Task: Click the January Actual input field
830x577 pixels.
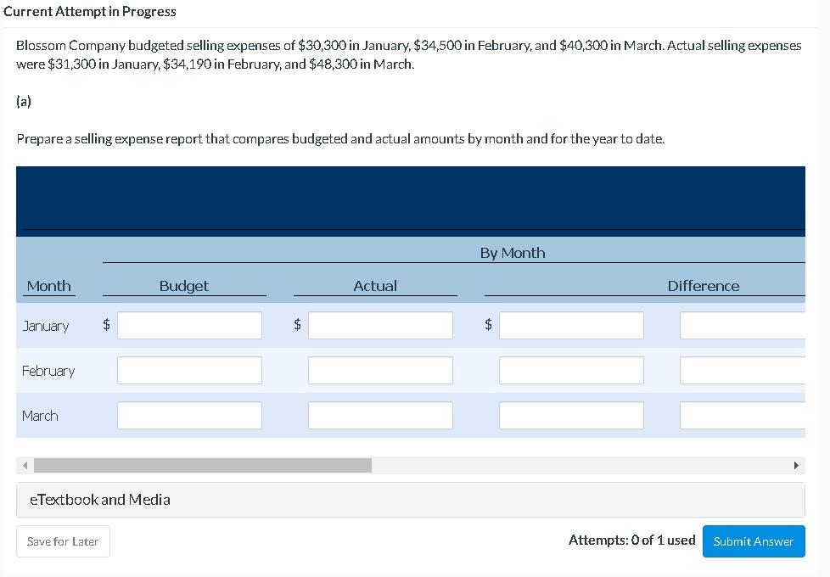Action: (380, 325)
